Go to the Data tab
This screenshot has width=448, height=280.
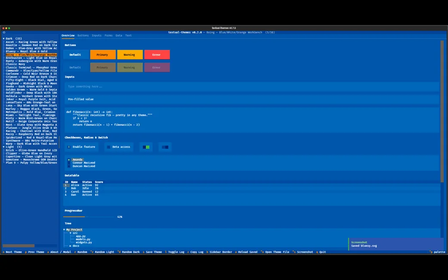pos(119,35)
